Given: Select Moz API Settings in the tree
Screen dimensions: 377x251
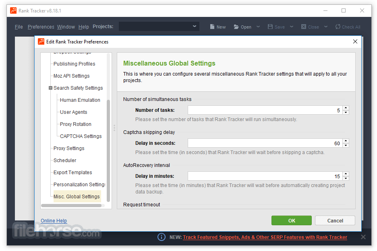Looking at the screenshot, I should click(71, 76).
